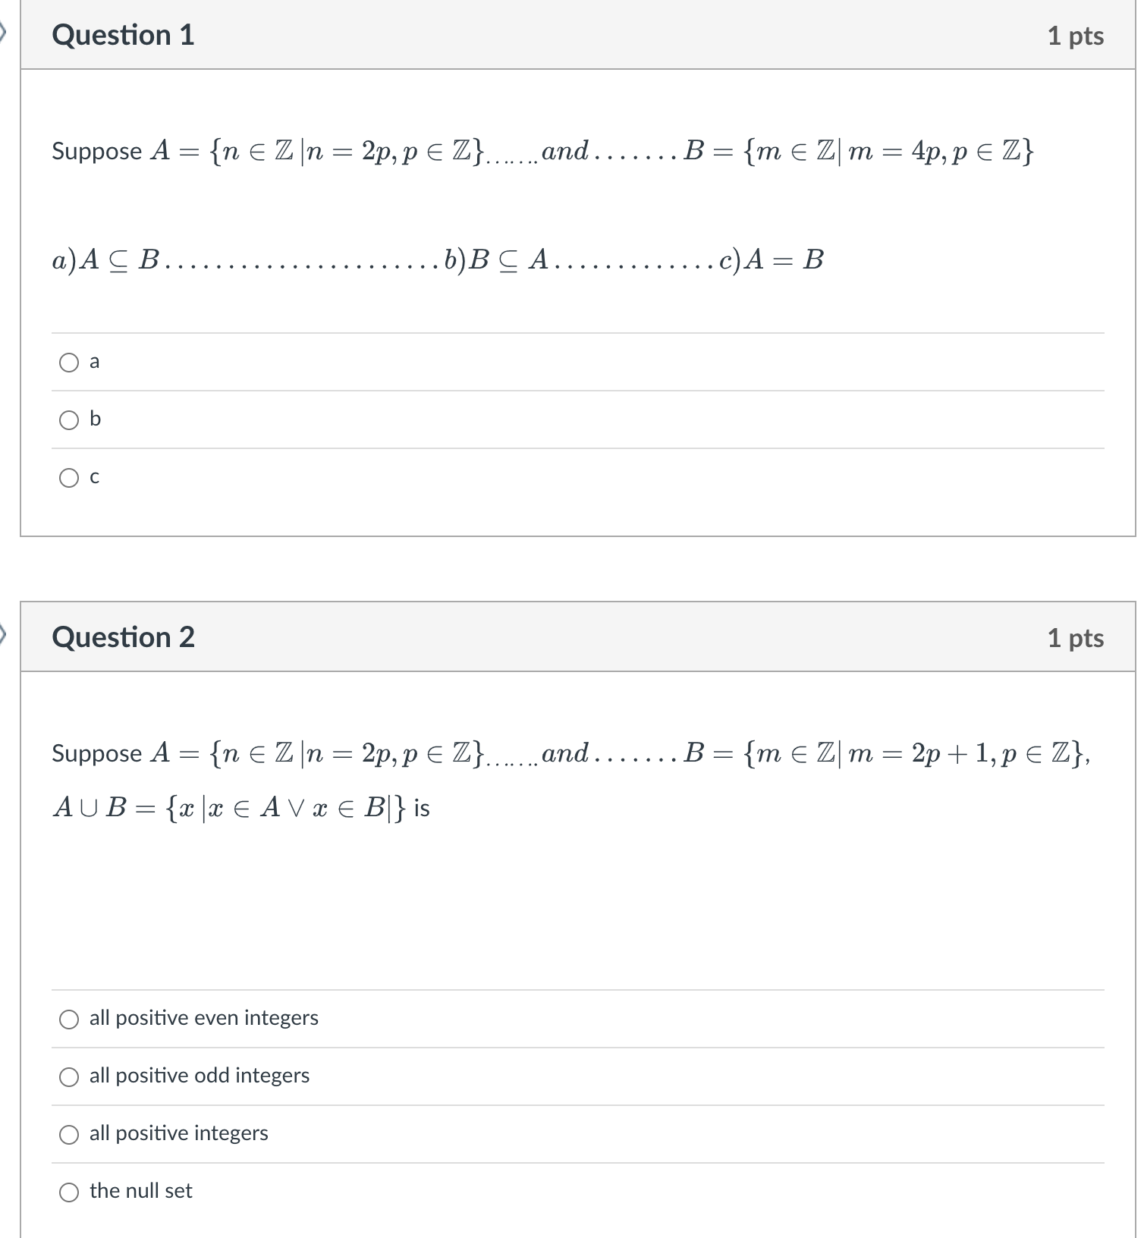The image size is (1144, 1238).
Task: Click the Question 2 header title
Action: point(124,637)
